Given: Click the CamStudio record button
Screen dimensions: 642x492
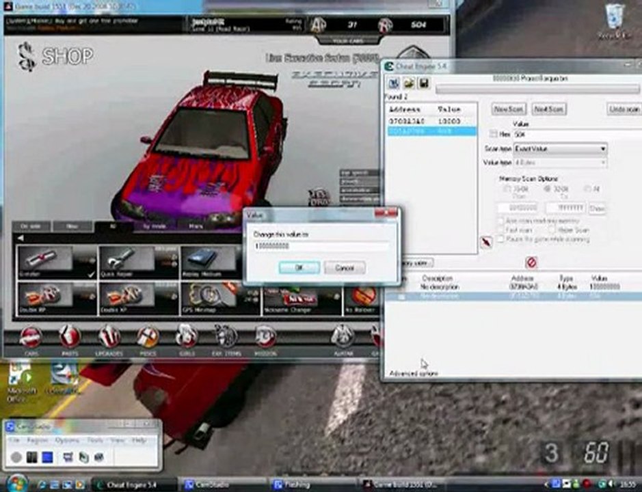Looking at the screenshot, I should tap(16, 457).
